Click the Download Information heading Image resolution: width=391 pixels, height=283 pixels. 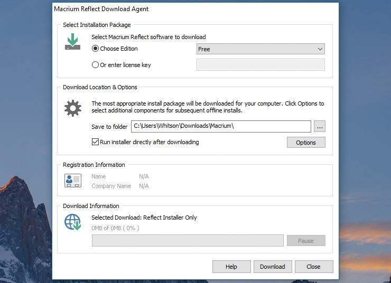pos(91,206)
